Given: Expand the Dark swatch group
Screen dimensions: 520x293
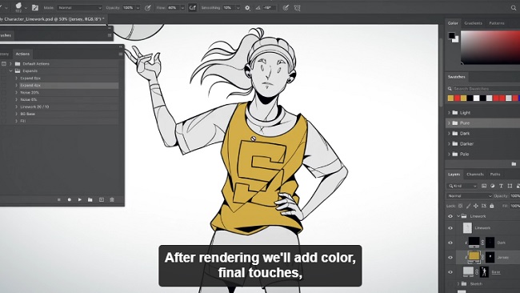Looking at the screenshot, I should (x=449, y=134).
